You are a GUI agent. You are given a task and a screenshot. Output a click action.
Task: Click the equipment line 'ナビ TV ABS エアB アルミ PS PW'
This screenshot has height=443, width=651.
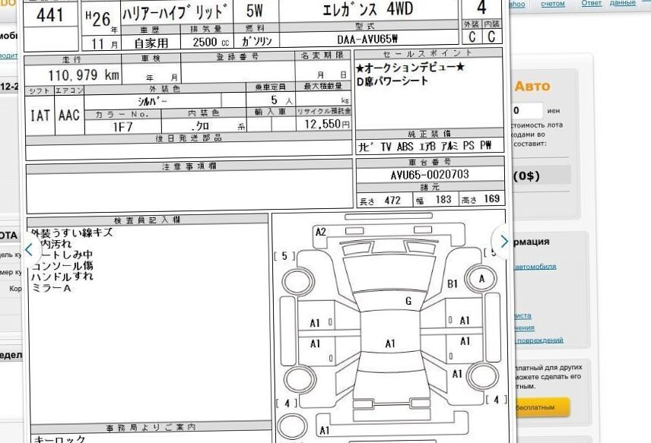pos(424,146)
